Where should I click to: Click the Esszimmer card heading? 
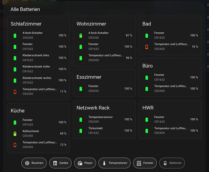click(x=89, y=77)
